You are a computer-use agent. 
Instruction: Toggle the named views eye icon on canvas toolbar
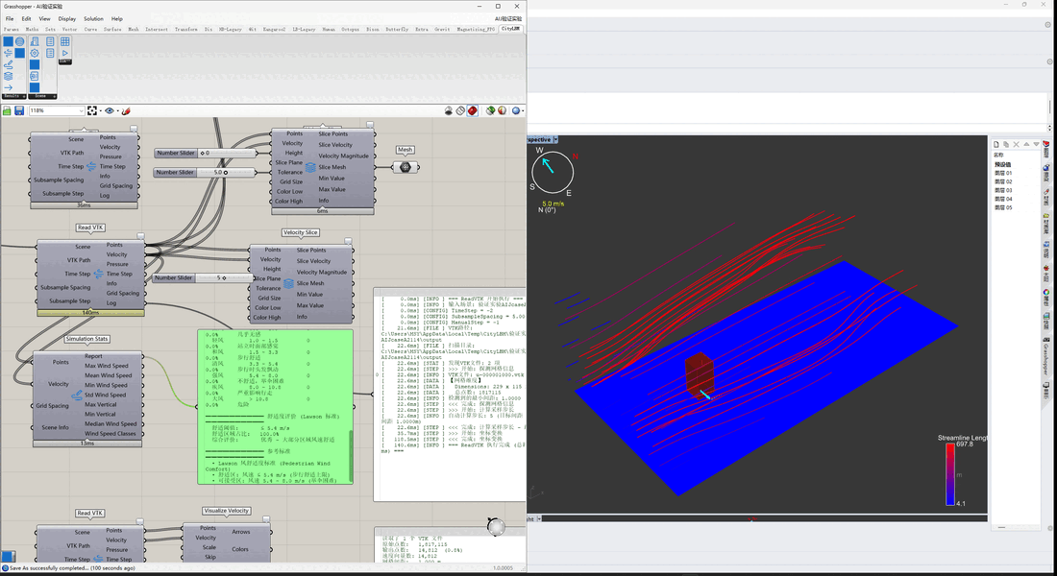click(110, 110)
